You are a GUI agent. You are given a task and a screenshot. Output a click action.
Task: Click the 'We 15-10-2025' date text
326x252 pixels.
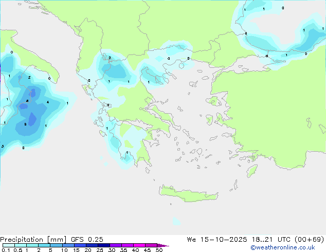(217, 240)
